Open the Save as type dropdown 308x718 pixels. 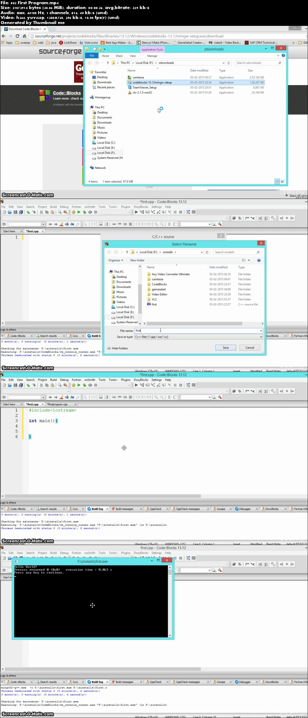[261, 337]
